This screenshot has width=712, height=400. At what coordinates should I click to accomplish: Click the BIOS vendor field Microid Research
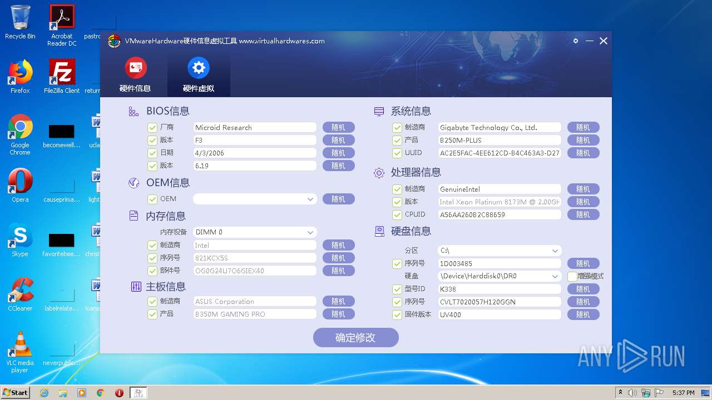[x=255, y=127]
